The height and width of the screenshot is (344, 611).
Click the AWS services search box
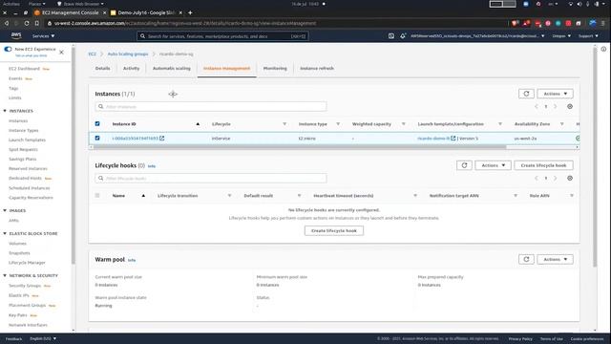tap(222, 36)
